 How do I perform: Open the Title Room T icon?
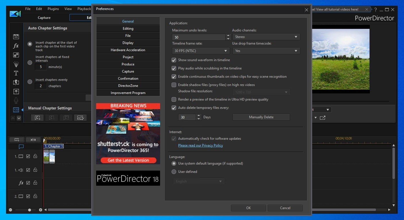coord(16,73)
